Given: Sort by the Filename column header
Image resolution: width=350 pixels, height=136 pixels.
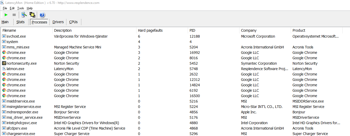Looking at the screenshot, I should coord(27,30).
